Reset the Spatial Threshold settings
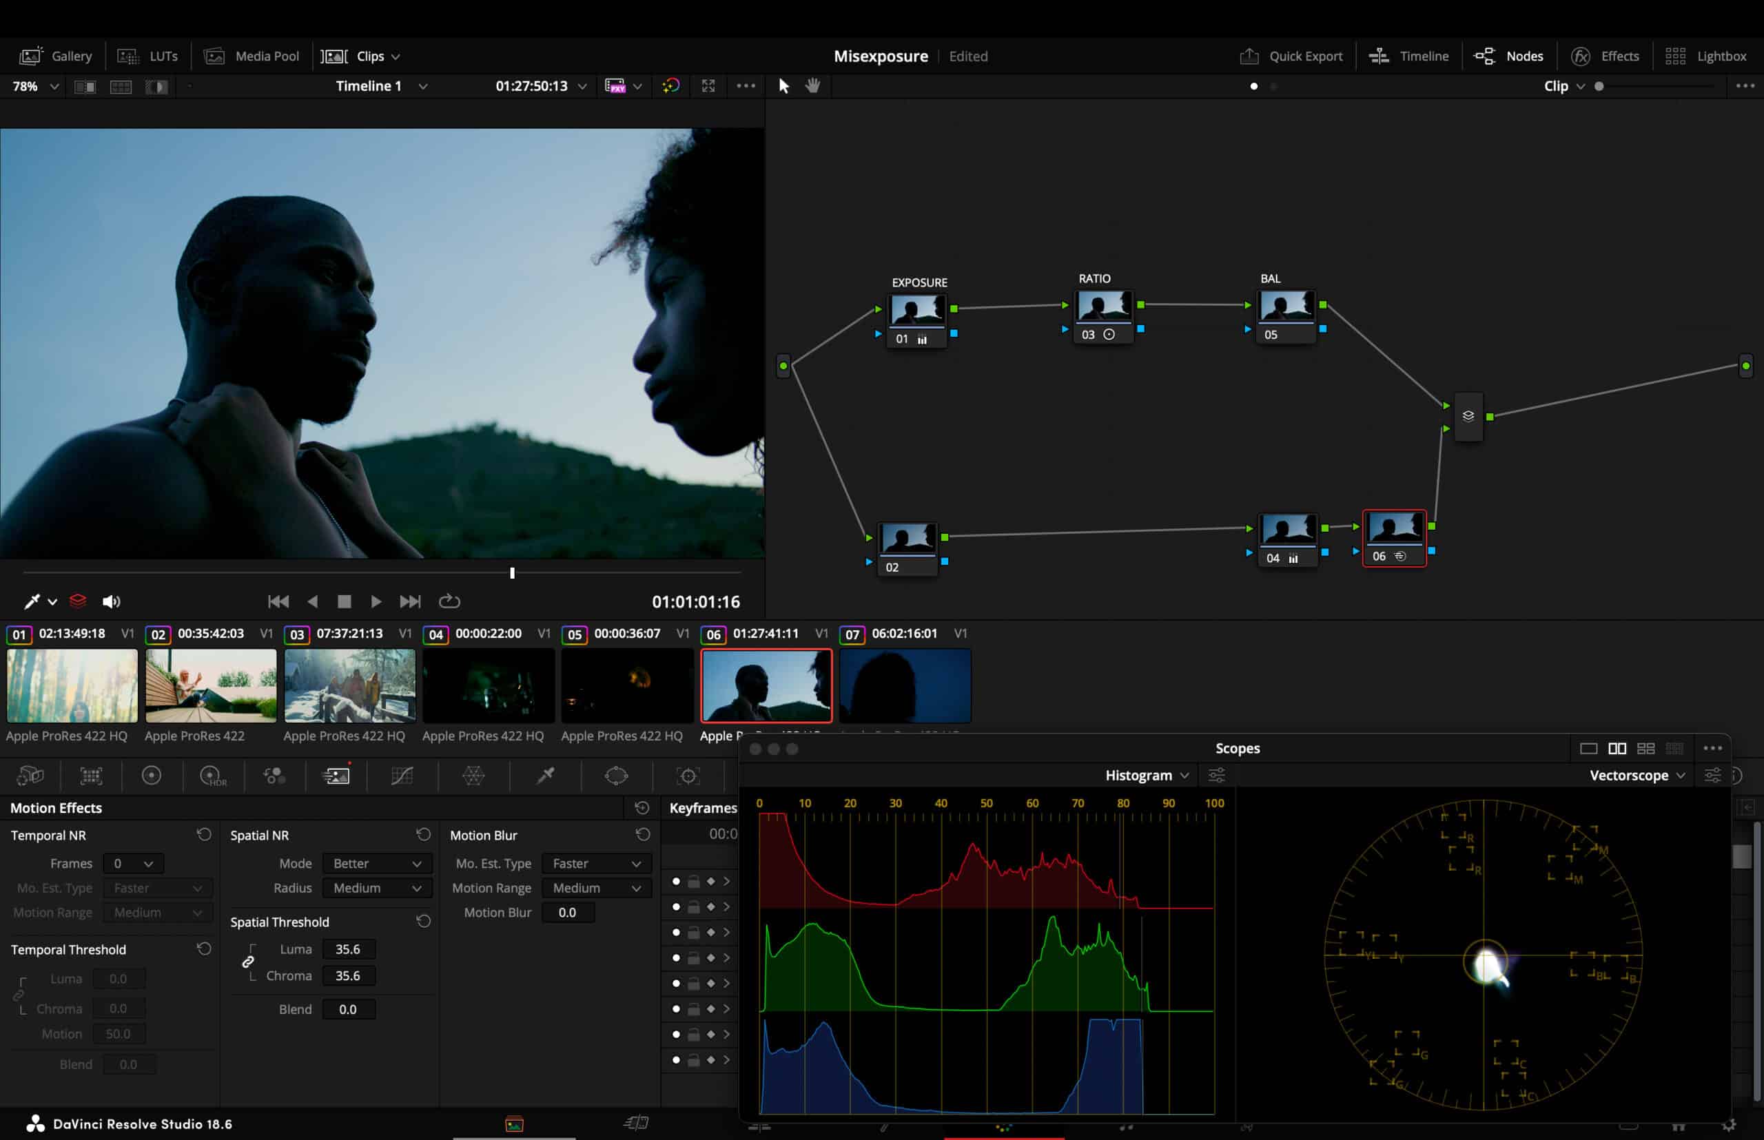The width and height of the screenshot is (1764, 1140). 423,921
